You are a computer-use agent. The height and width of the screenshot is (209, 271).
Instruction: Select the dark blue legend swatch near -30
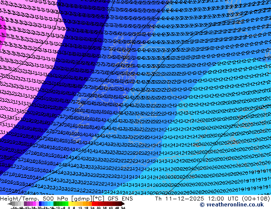tap(40, 203)
